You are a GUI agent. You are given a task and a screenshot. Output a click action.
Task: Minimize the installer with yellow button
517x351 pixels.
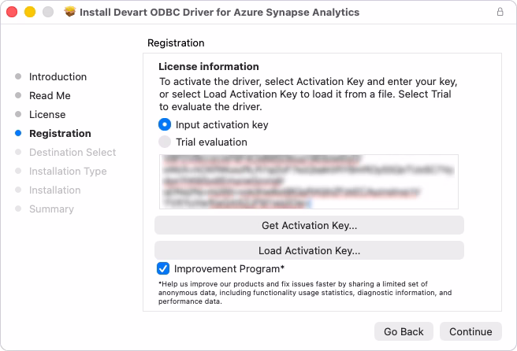30,12
